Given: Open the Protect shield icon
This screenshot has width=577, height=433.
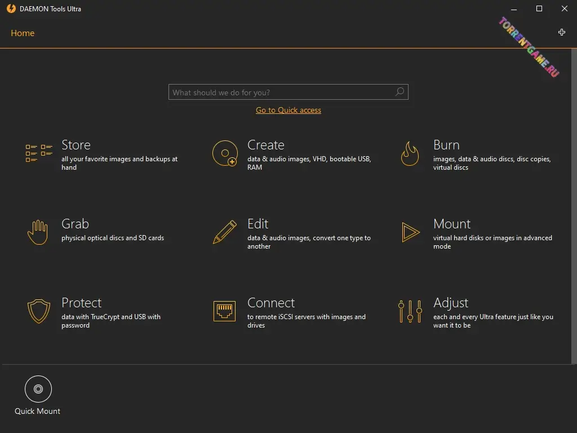Looking at the screenshot, I should (x=38, y=311).
